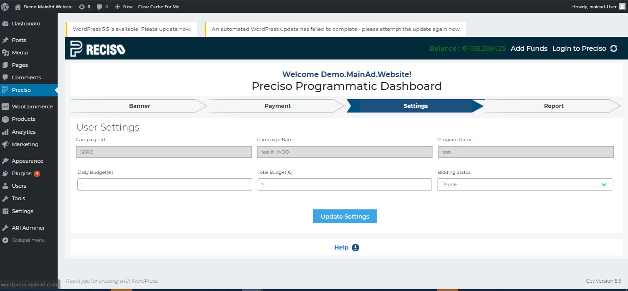Click the Help link
The height and width of the screenshot is (291, 628).
[x=341, y=248]
